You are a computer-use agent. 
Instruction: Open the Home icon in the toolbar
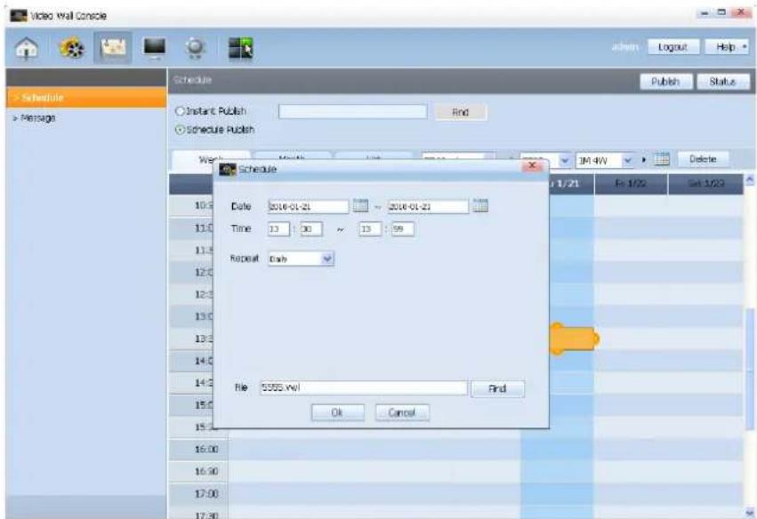[27, 48]
